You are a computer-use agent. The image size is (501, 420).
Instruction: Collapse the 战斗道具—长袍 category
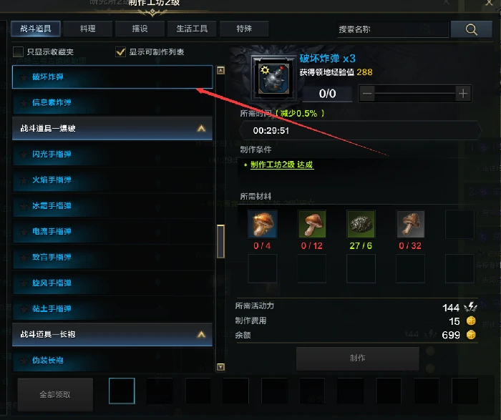(x=201, y=334)
